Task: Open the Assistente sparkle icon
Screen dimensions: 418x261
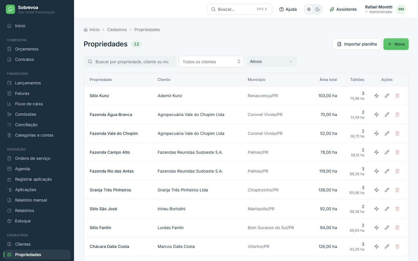Action: point(332,9)
